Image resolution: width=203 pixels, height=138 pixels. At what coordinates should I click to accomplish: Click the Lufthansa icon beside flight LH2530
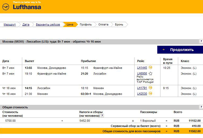[x=150, y=94]
